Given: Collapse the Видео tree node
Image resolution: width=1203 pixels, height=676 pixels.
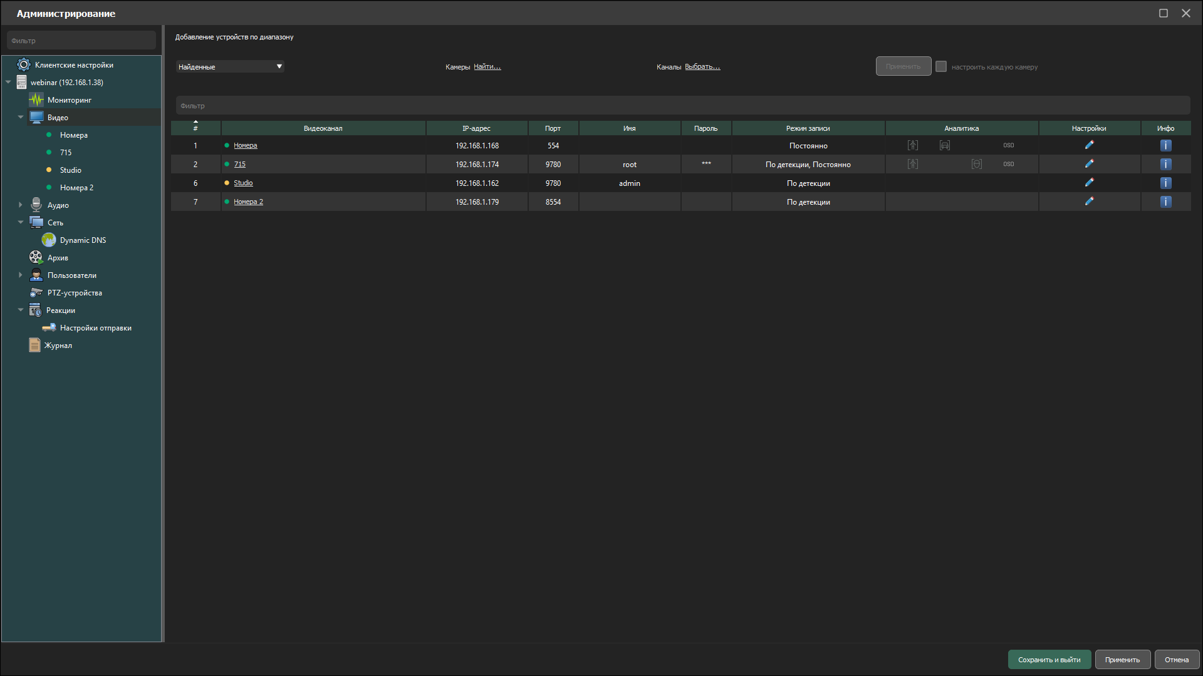Looking at the screenshot, I should [x=21, y=117].
